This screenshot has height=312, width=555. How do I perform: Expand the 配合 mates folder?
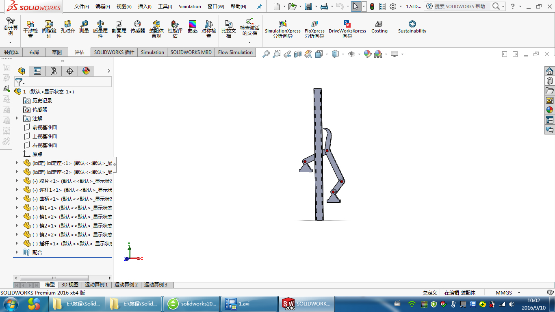tap(17, 252)
